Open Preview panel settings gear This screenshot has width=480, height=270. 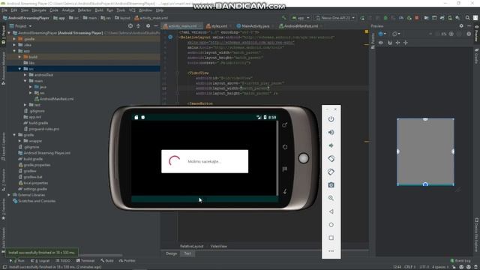(x=461, y=26)
